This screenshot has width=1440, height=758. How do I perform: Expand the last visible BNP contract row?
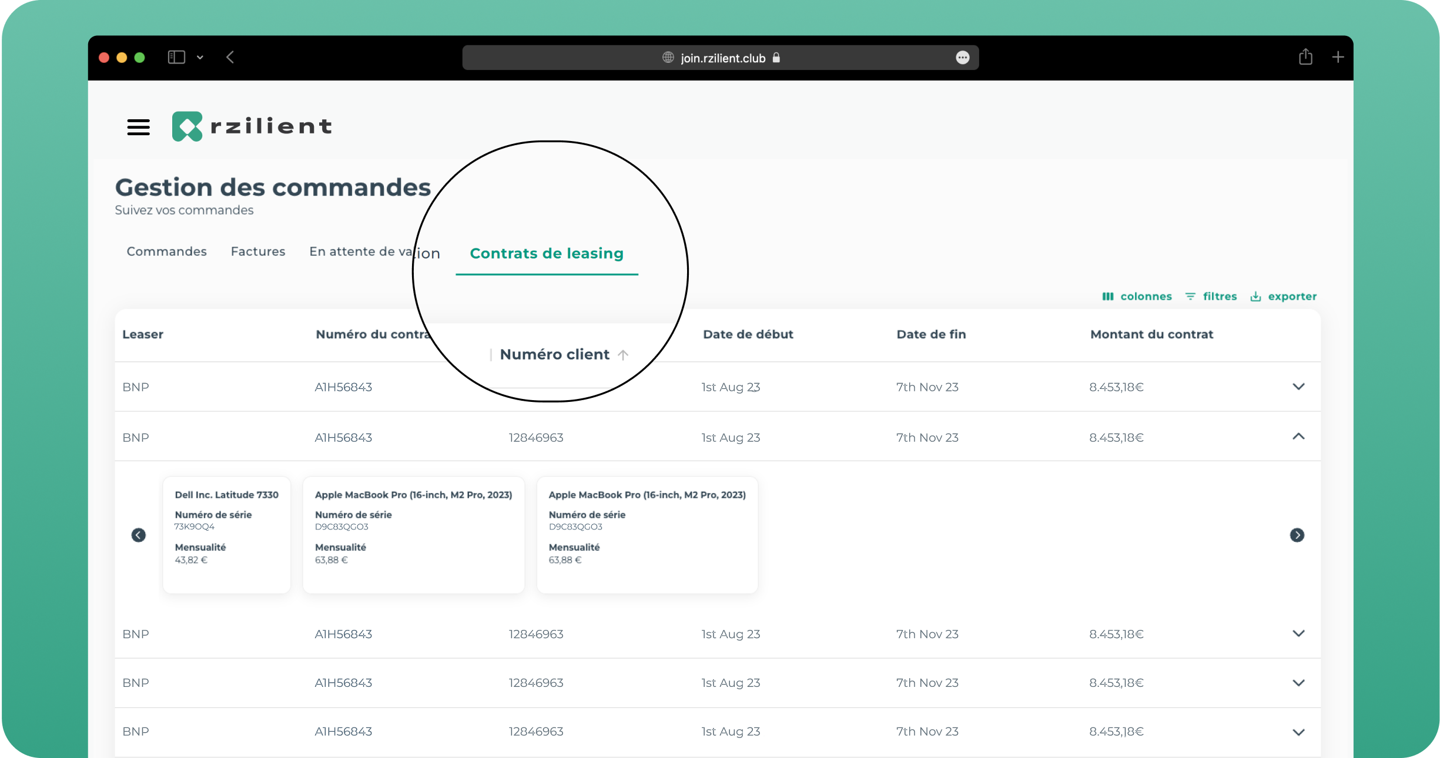[x=1298, y=732]
